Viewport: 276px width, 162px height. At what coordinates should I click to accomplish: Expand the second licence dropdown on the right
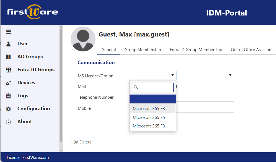230,75
